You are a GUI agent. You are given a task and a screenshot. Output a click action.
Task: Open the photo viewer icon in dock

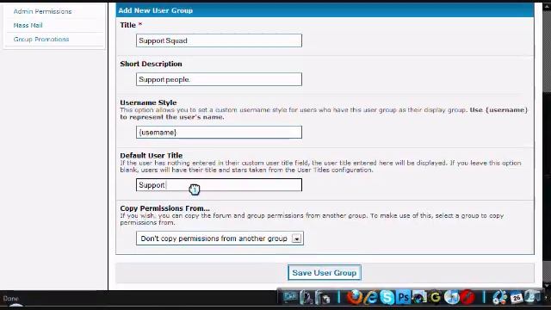point(419,297)
